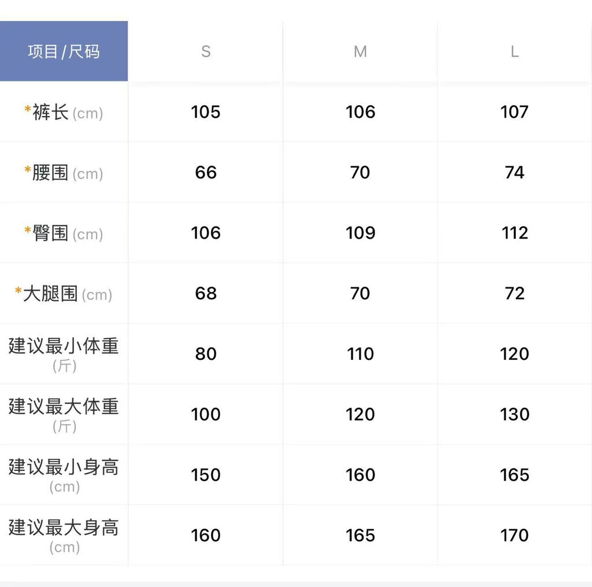Click the 建议最小体重 row label
592x587 pixels.
[x=64, y=354]
